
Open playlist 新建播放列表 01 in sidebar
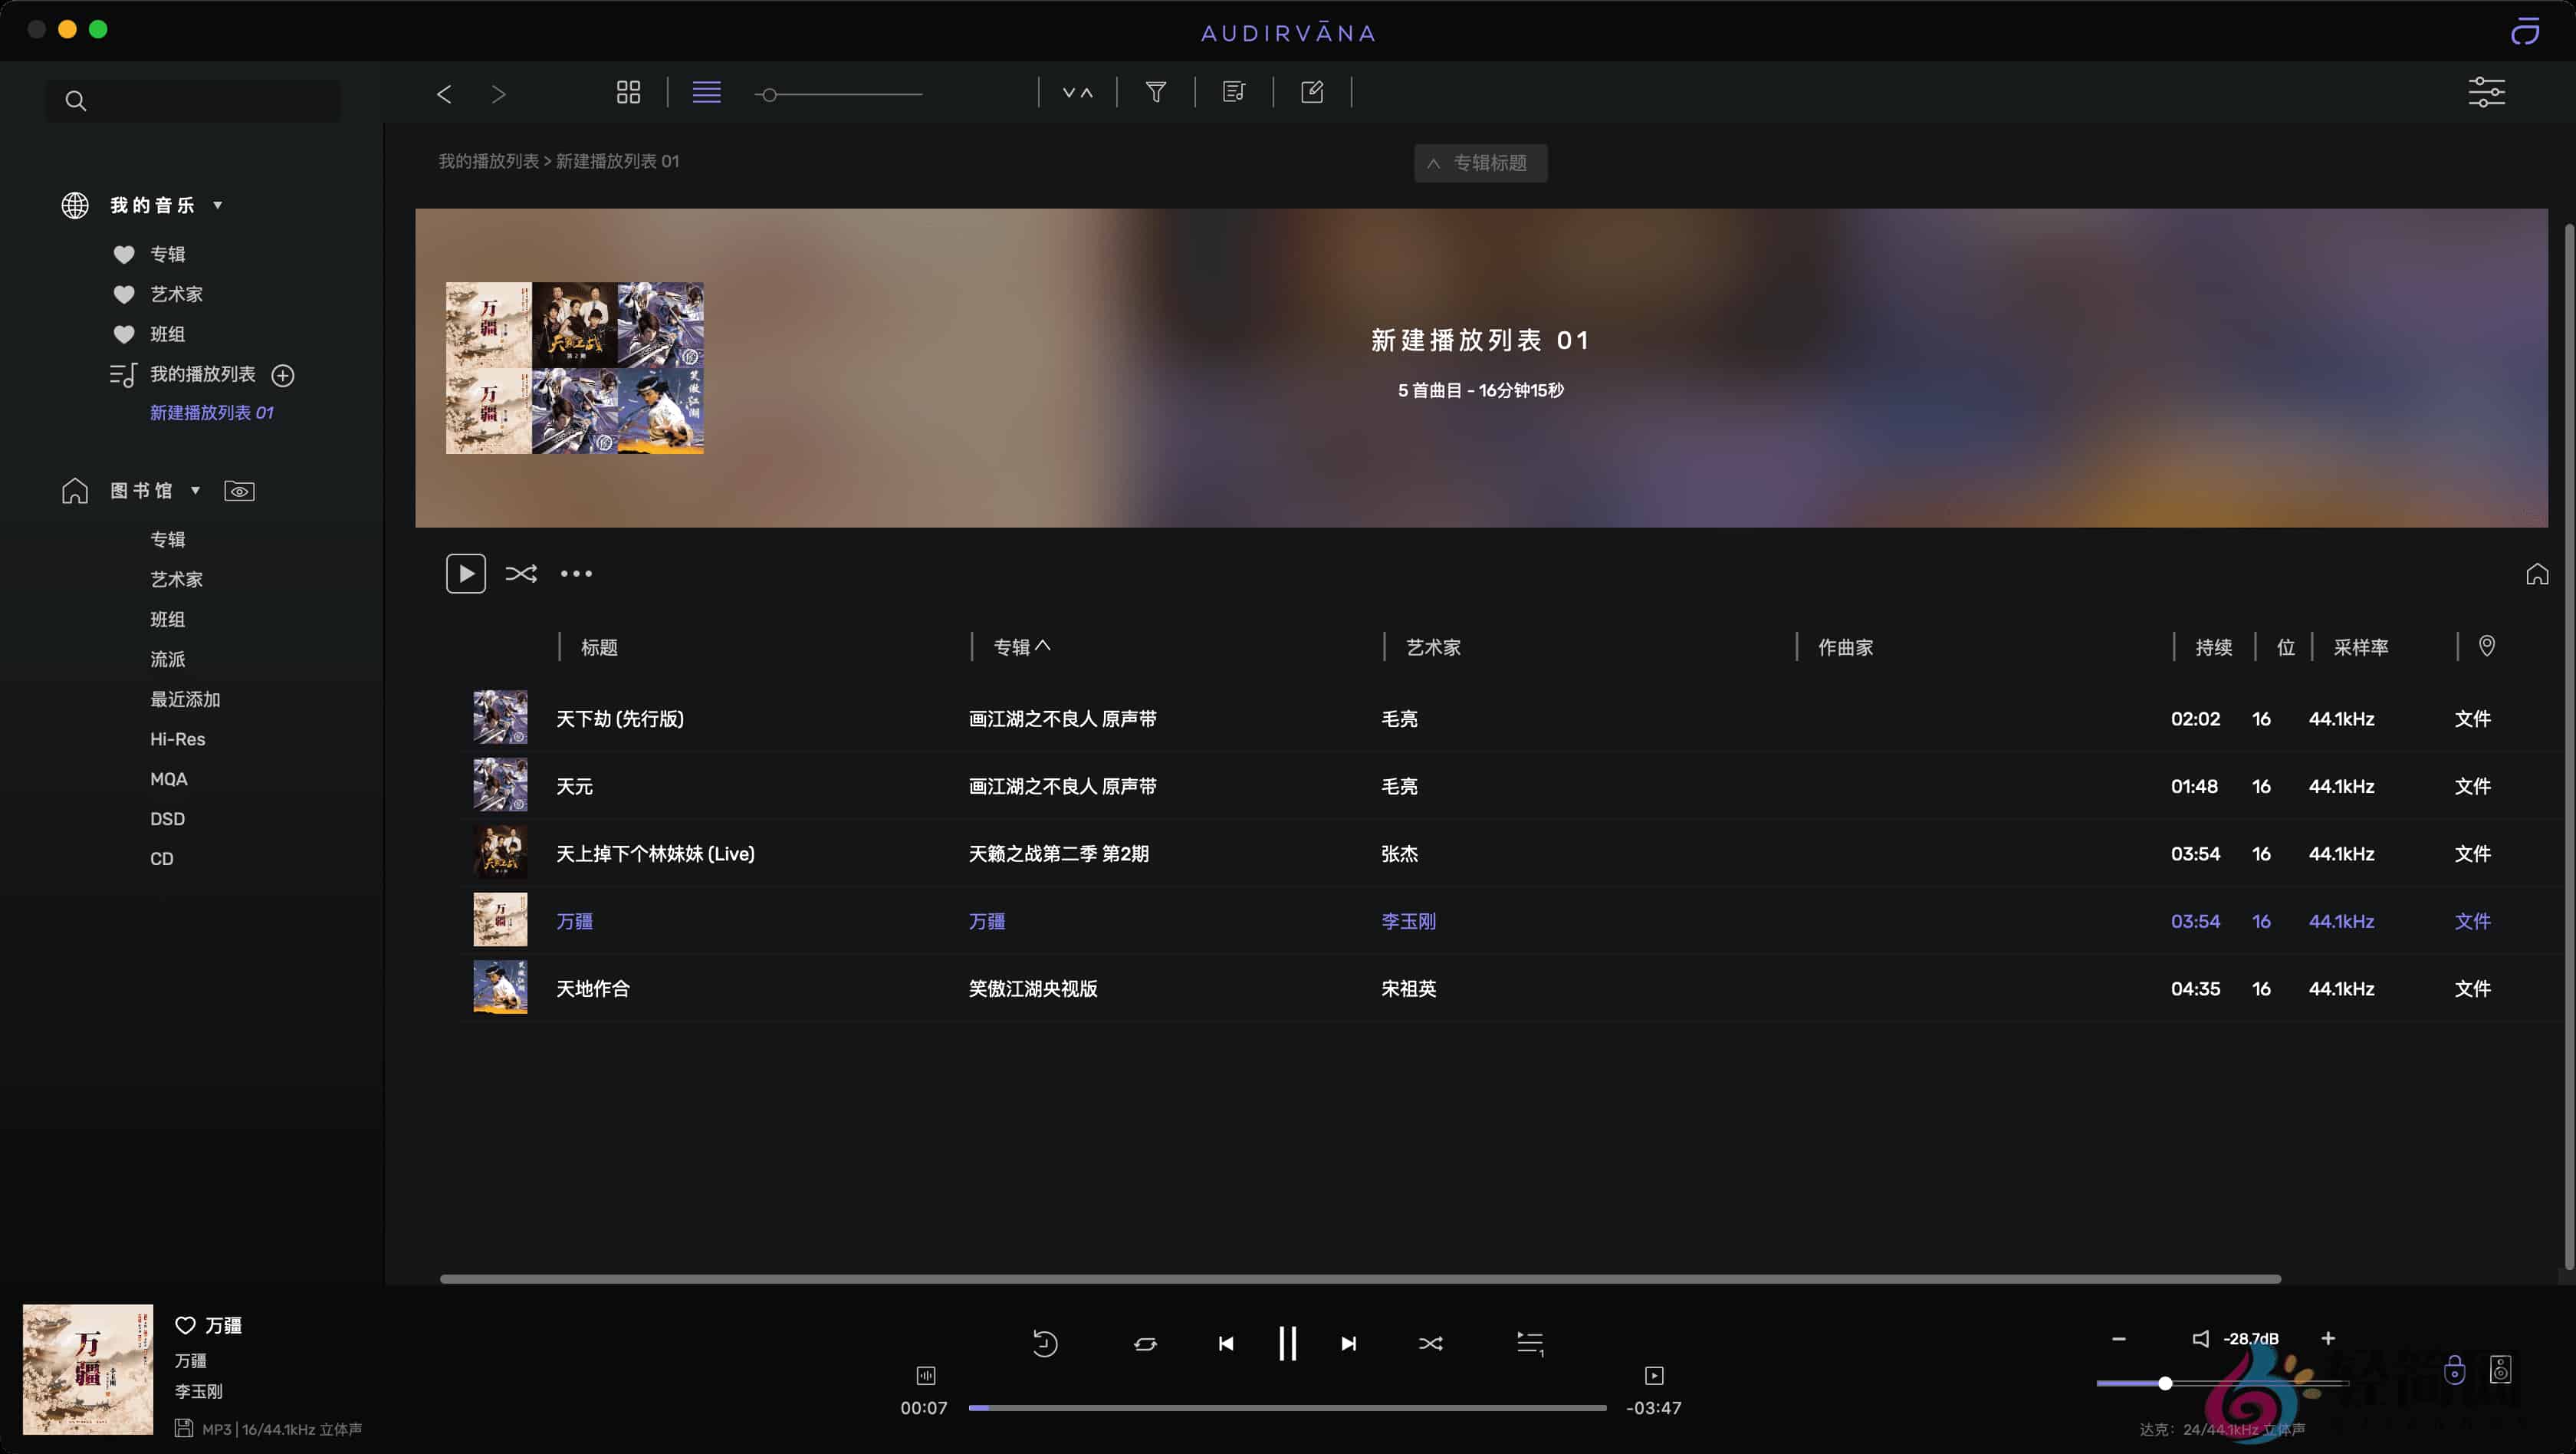pyautogui.click(x=211, y=413)
